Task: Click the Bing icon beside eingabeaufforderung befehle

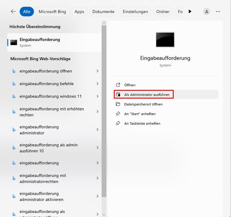Action: (14, 84)
